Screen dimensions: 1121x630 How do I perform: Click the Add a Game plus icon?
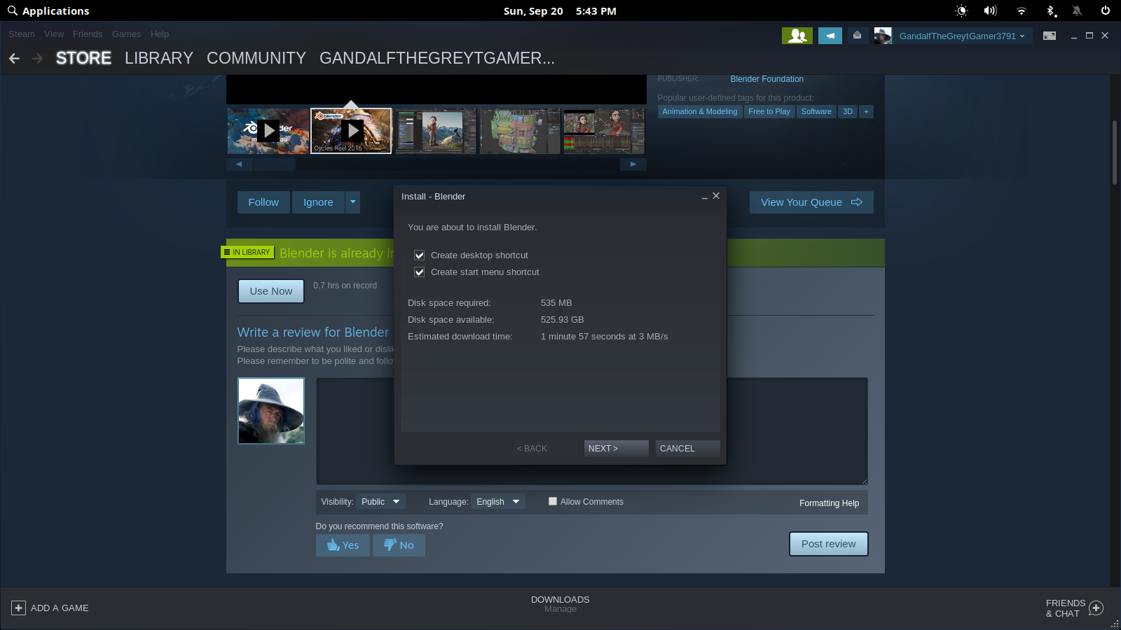tap(19, 608)
